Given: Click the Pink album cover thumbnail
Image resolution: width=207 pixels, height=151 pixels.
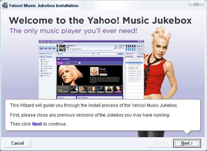Looking at the screenshot, I should click(x=94, y=71).
